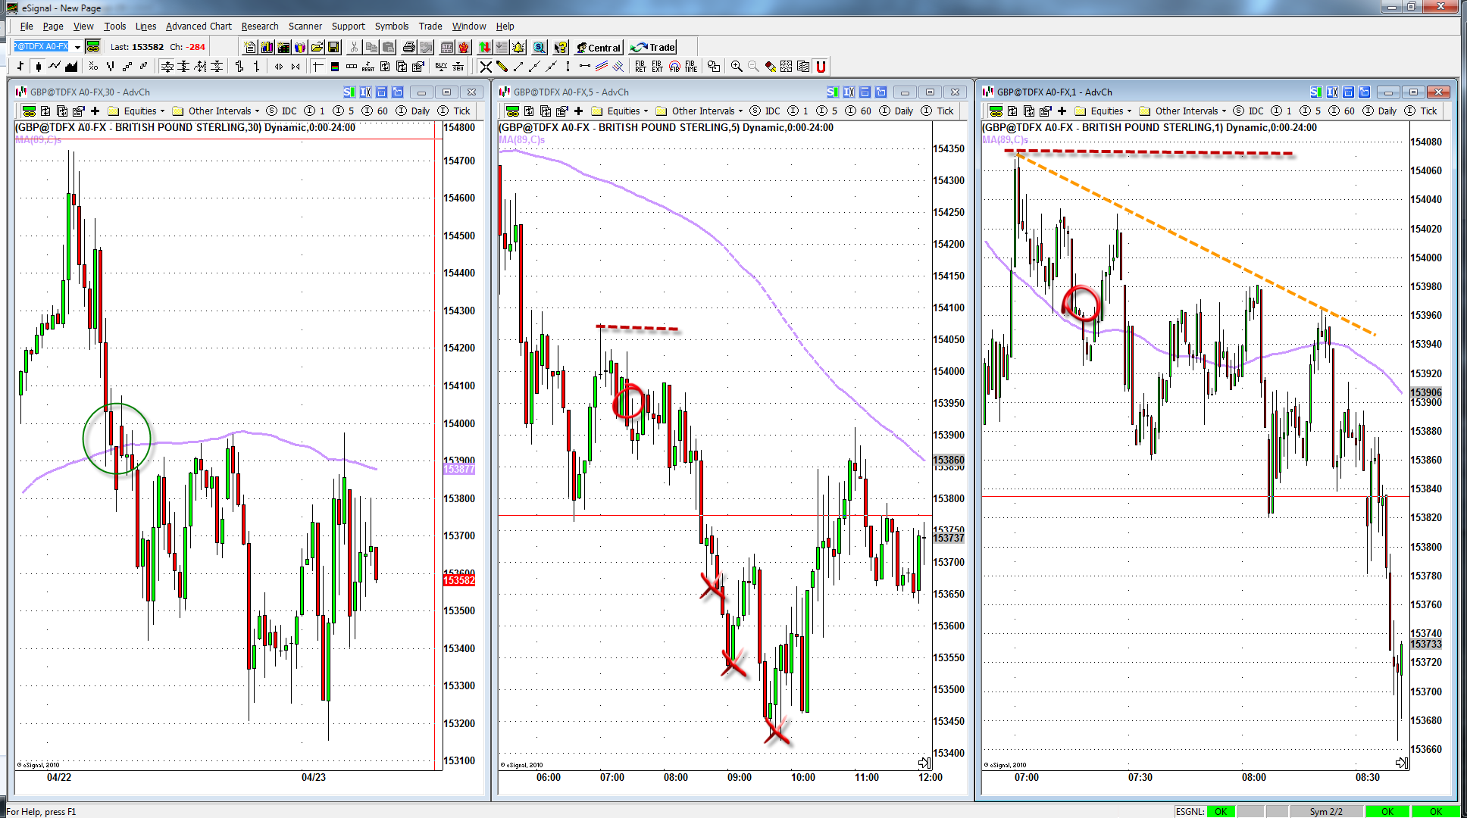Select the area chart type icon
1467x818 pixels.
pos(71,67)
